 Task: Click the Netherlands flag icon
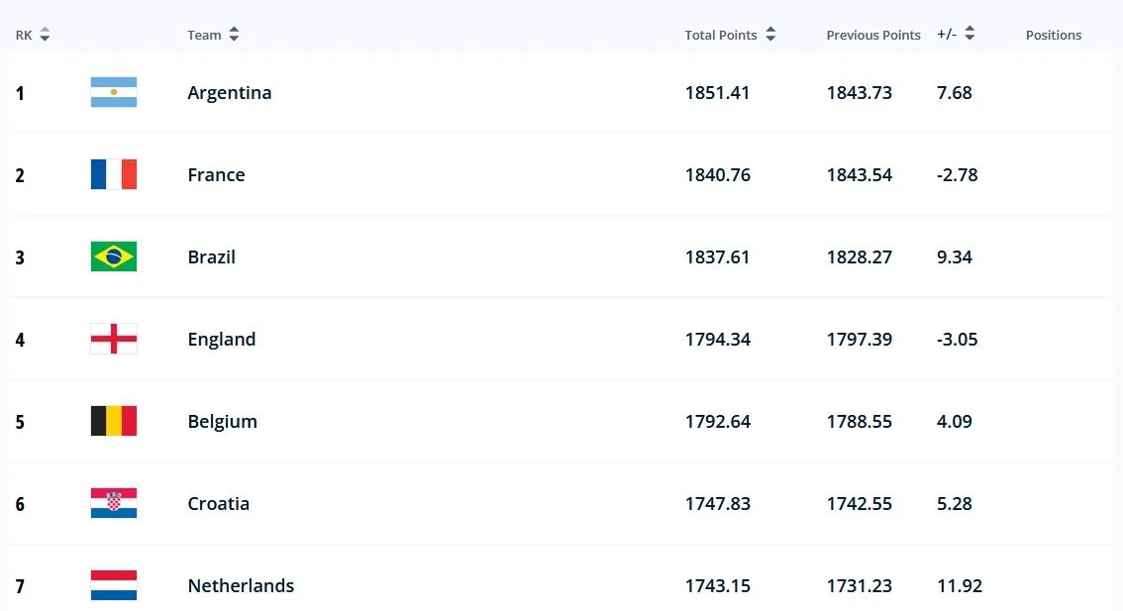[x=114, y=585]
